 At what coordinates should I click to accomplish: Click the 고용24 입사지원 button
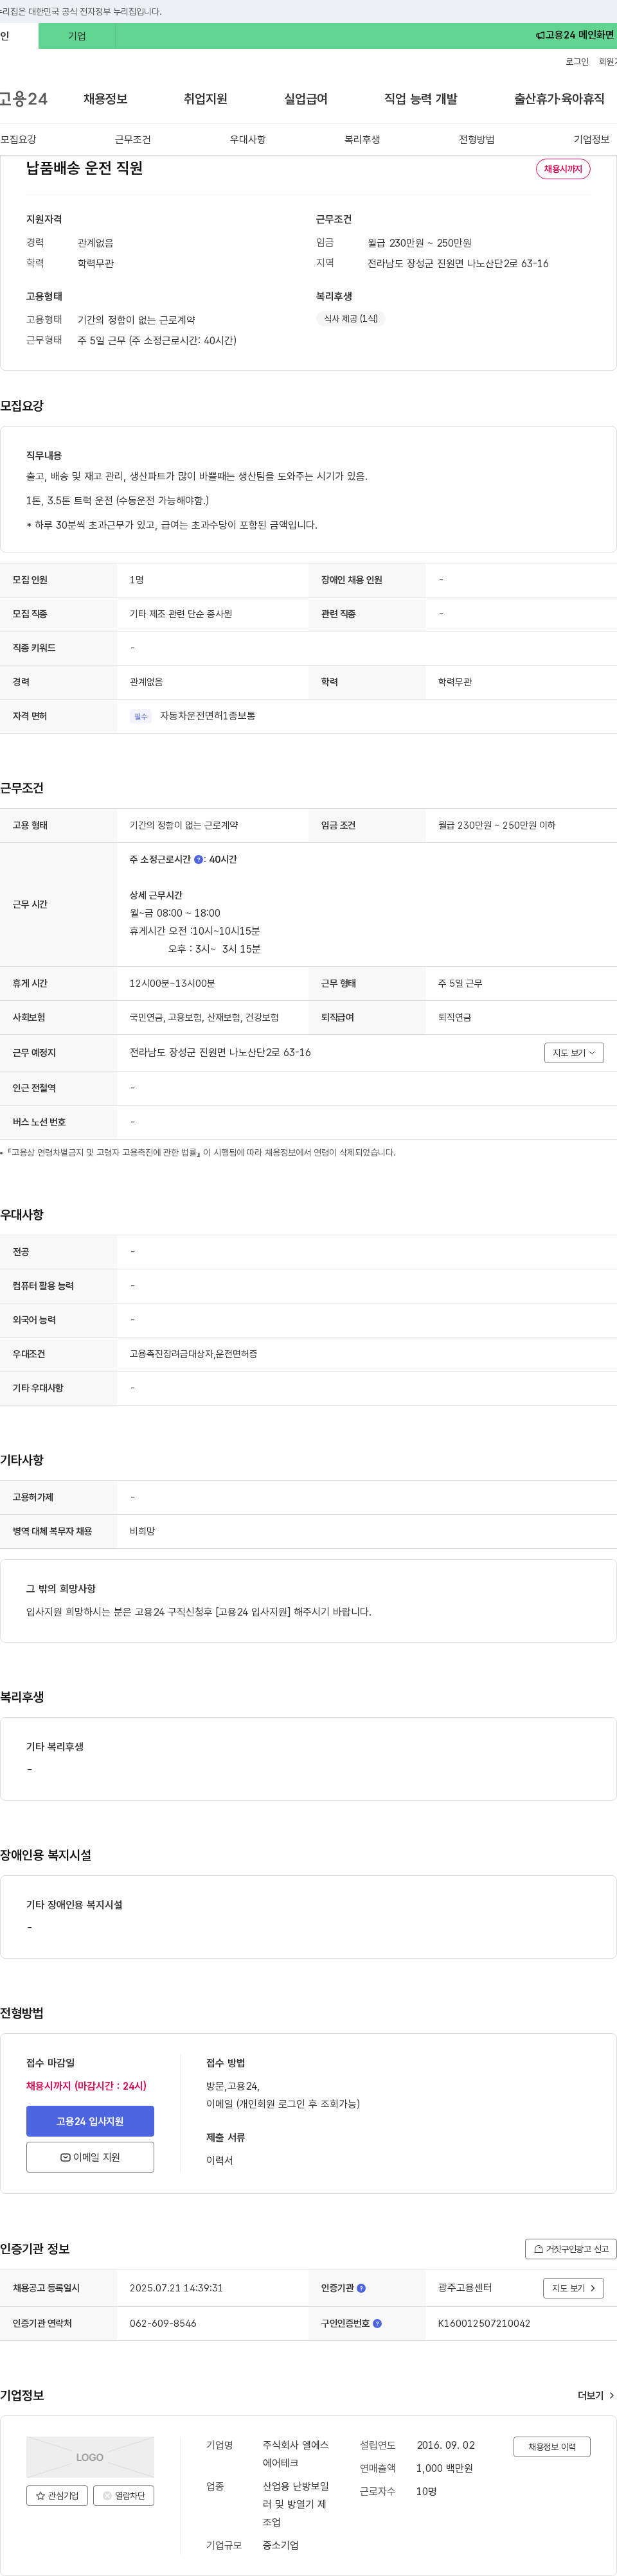pyautogui.click(x=90, y=2121)
